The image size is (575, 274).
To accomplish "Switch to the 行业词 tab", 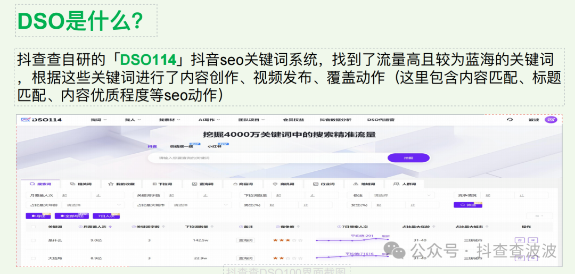I will (325, 184).
